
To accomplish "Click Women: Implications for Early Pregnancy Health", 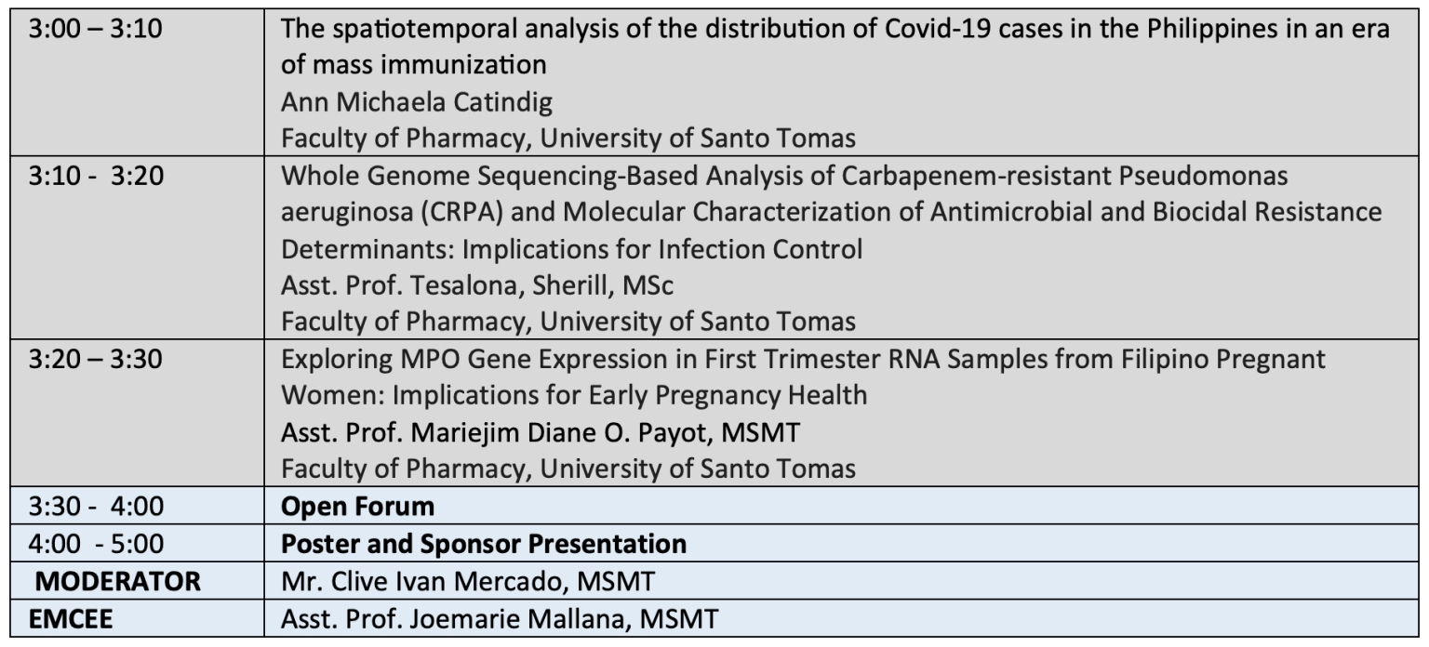I will tap(575, 395).
